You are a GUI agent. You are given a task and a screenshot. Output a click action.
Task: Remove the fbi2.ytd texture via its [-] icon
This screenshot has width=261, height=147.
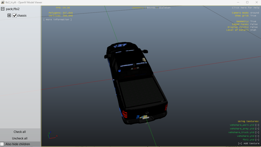click(257, 140)
